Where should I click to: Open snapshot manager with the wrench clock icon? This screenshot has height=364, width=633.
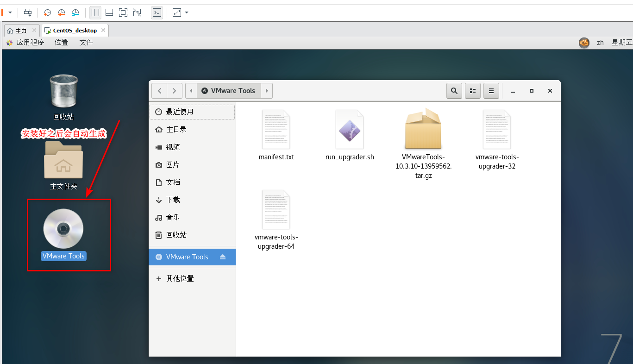coord(75,13)
